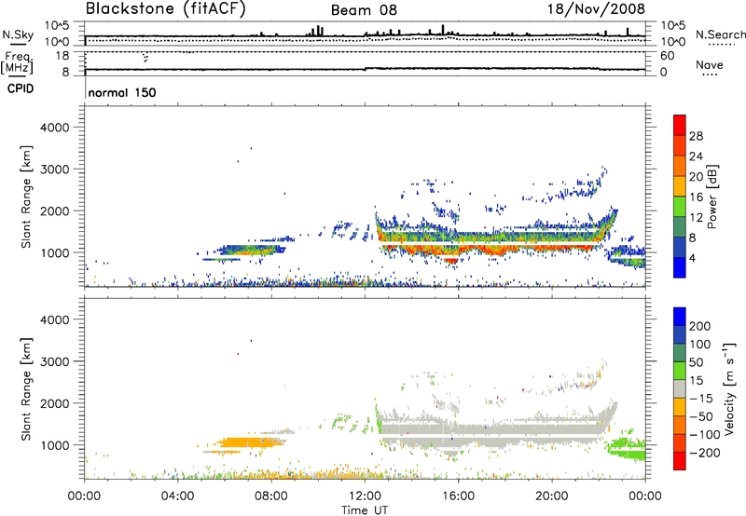This screenshot has height=516, width=746.
Task: Click the light green 12-16 dB Power swatch
Action: 680,207
